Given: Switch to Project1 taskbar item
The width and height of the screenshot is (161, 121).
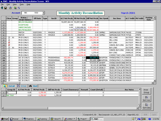Looking at the screenshot, I should click(x=83, y=119).
